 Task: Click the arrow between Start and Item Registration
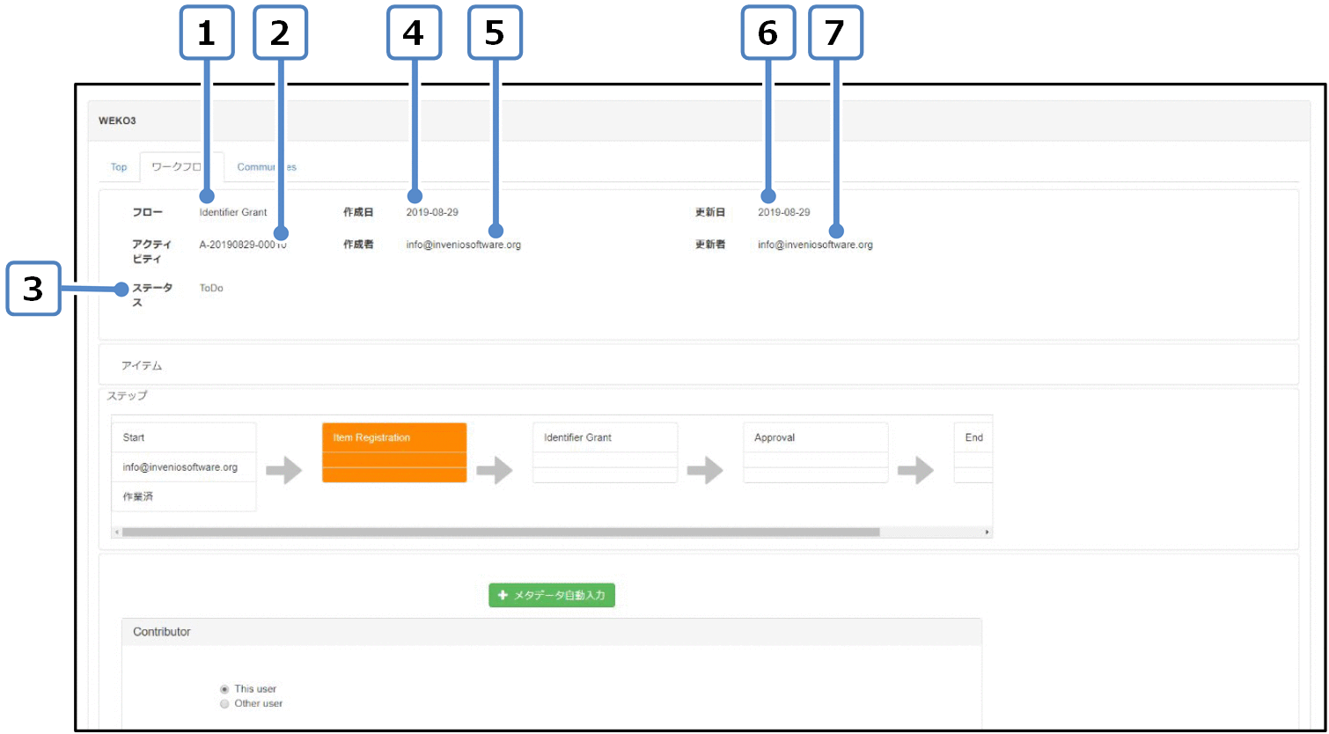pos(283,471)
